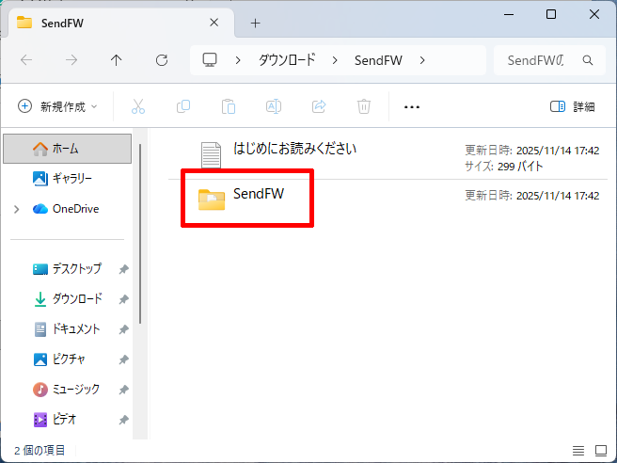Select ダウンロード in the address breadcrumb
This screenshot has width=617, height=463.
287,60
